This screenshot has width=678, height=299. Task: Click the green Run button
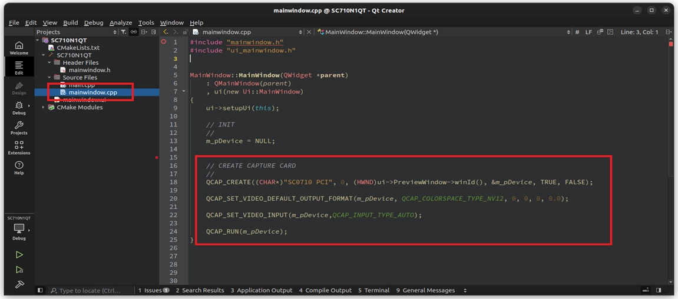[19, 255]
